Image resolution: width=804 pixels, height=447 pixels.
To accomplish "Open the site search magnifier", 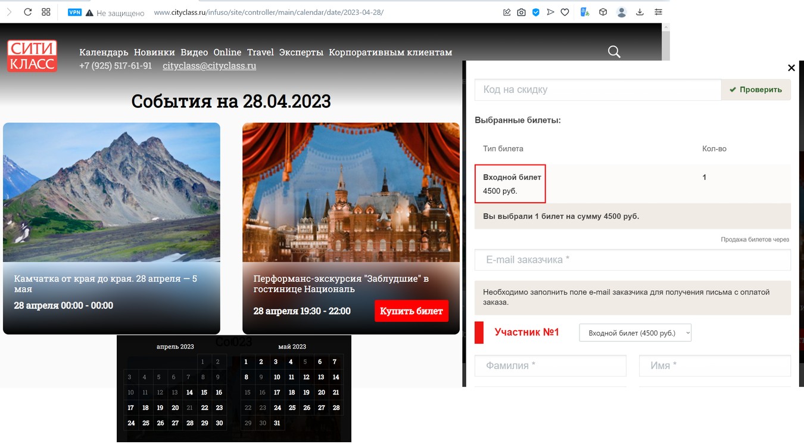I will (614, 52).
